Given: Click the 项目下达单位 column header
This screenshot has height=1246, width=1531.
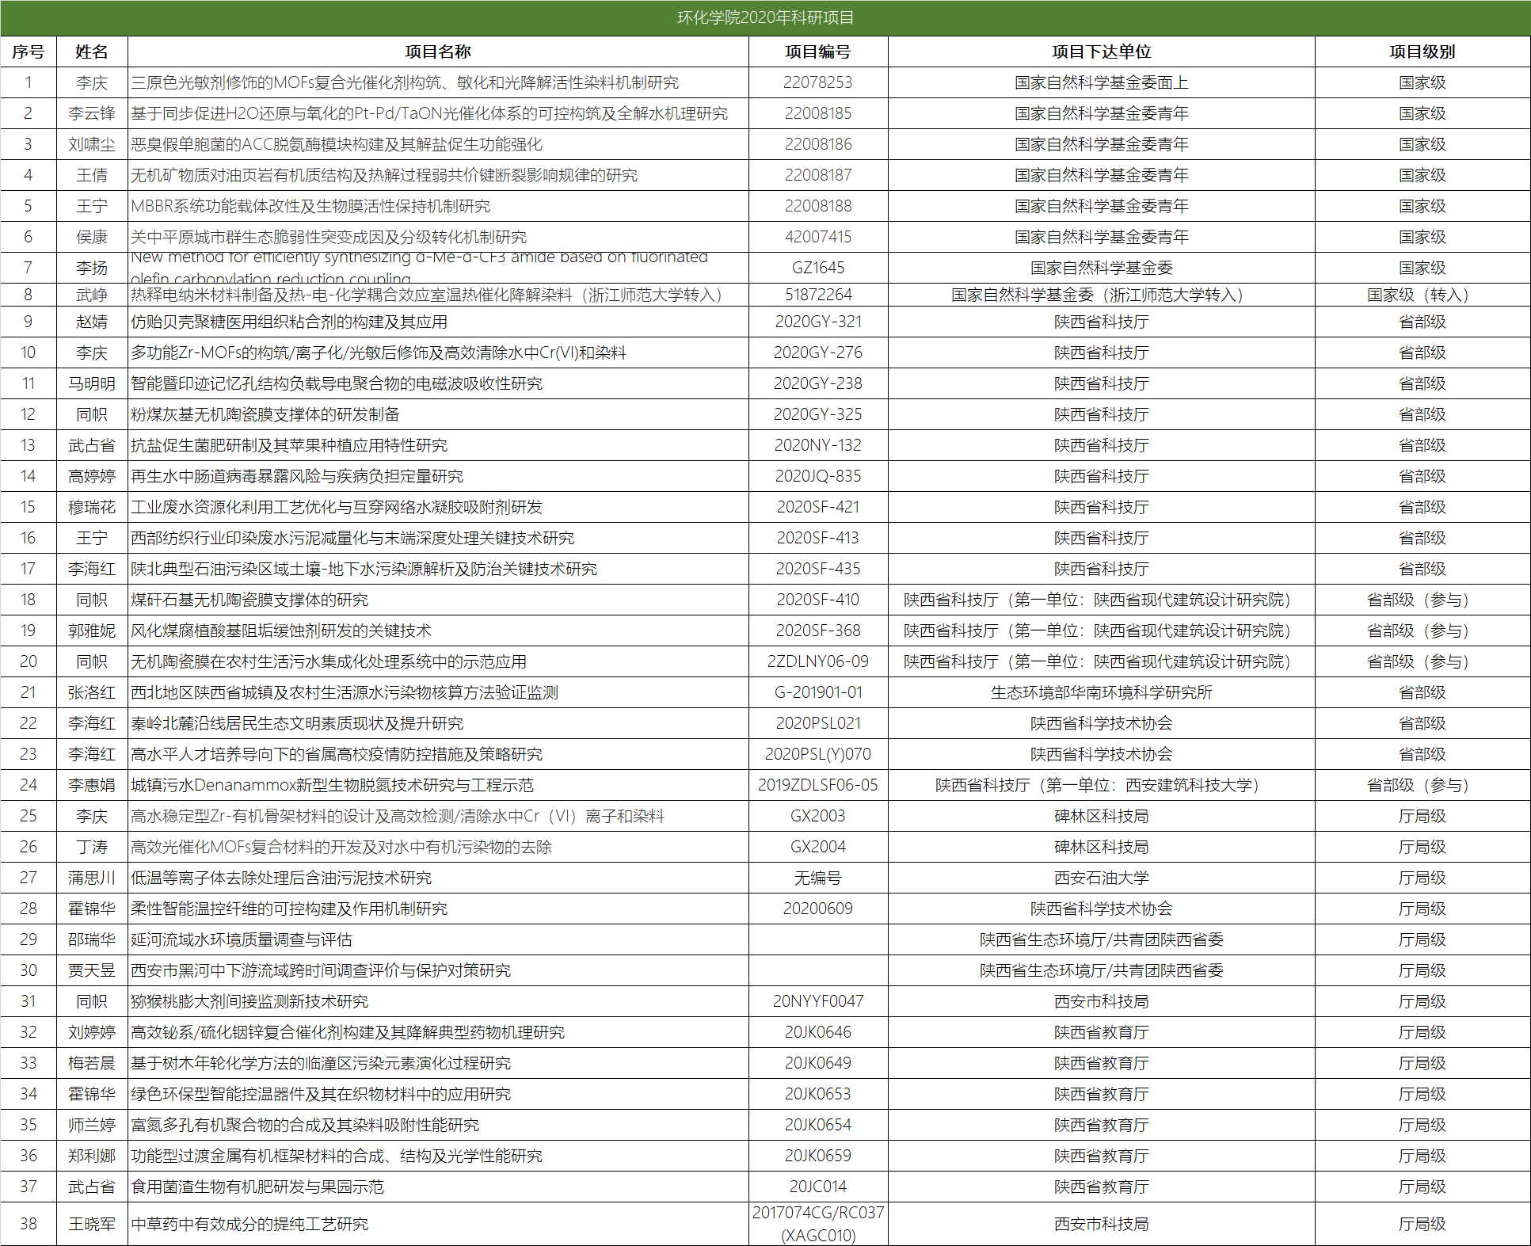Looking at the screenshot, I should [1101, 51].
